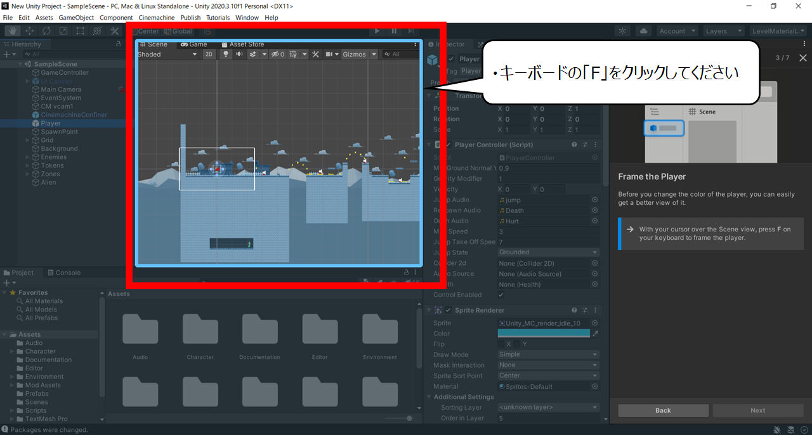The height and width of the screenshot is (435, 812).
Task: Toggle scene audio speaker icon
Action: [x=240, y=55]
